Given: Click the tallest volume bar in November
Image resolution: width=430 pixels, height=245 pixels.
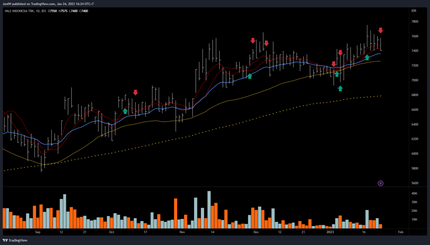Looking at the screenshot, I should (x=209, y=210).
